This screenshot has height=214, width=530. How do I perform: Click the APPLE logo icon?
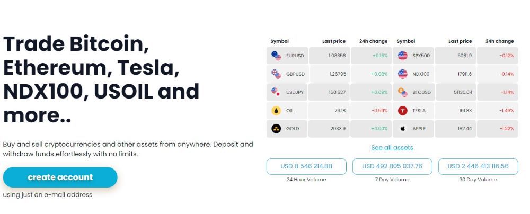[x=402, y=129]
